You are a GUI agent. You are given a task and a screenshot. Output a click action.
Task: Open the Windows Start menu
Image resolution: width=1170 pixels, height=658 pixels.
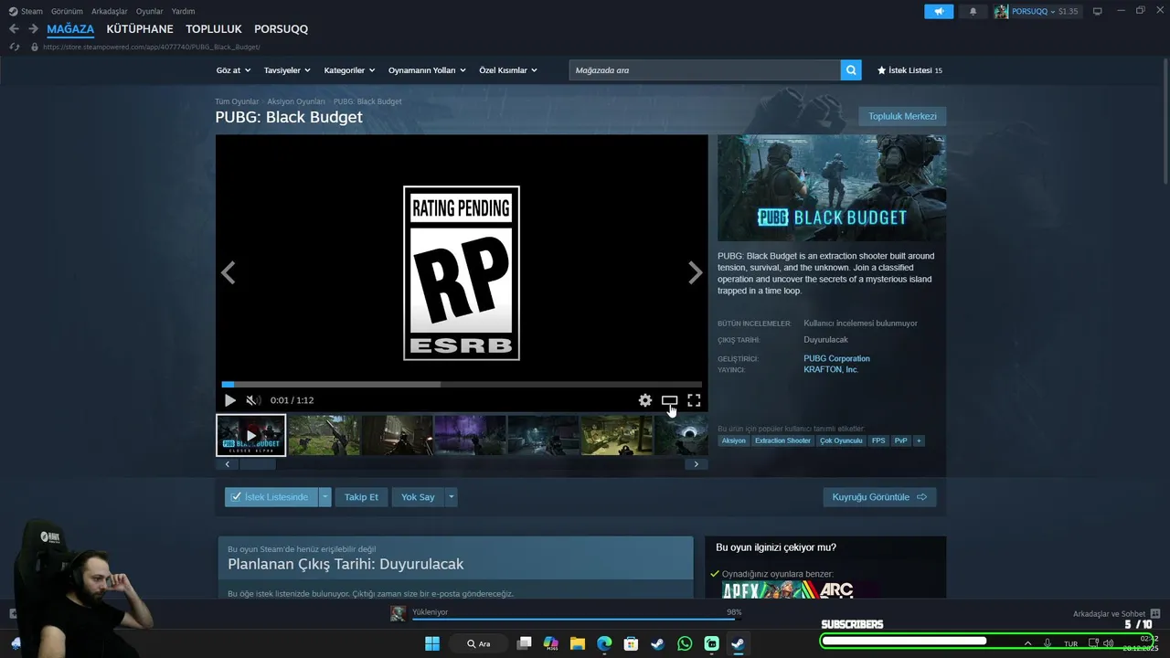tap(432, 643)
